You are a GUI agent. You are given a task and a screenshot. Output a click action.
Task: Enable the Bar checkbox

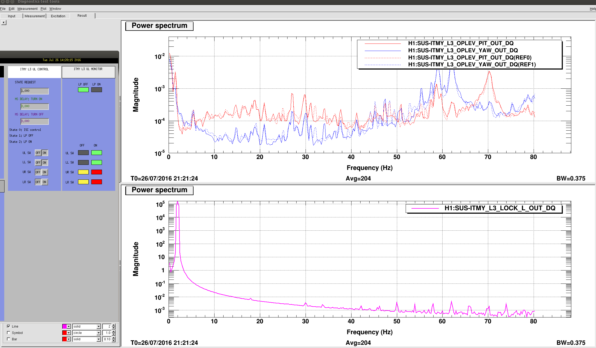[x=8, y=339]
